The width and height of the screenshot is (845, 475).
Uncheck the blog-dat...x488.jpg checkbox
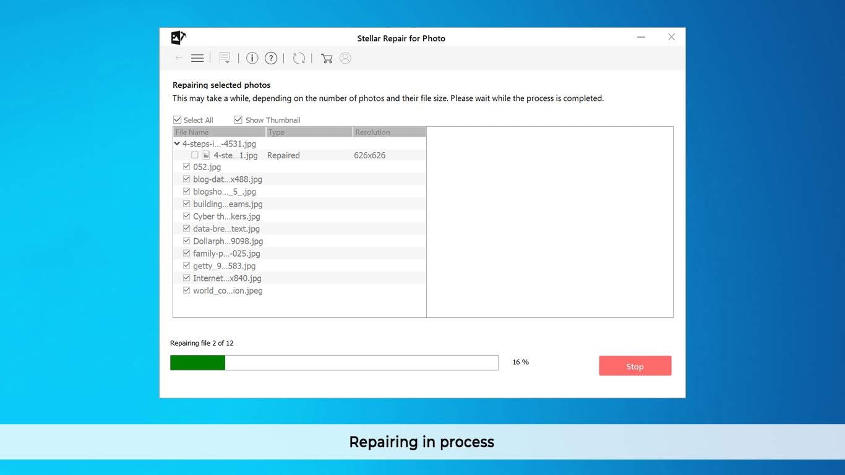(186, 179)
